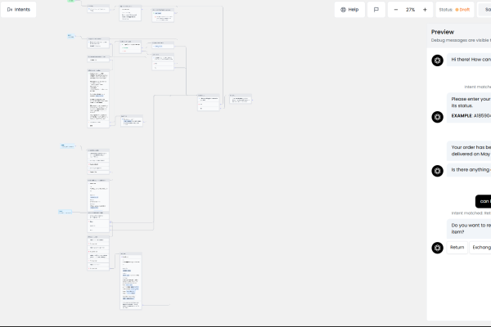Select the 'Is there anything' message

469,169
